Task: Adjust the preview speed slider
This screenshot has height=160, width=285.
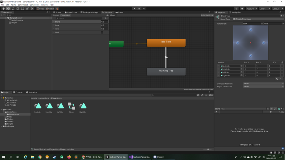Action: coord(271,112)
